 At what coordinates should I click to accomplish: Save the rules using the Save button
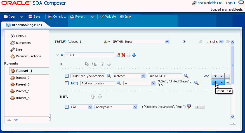[35, 16]
